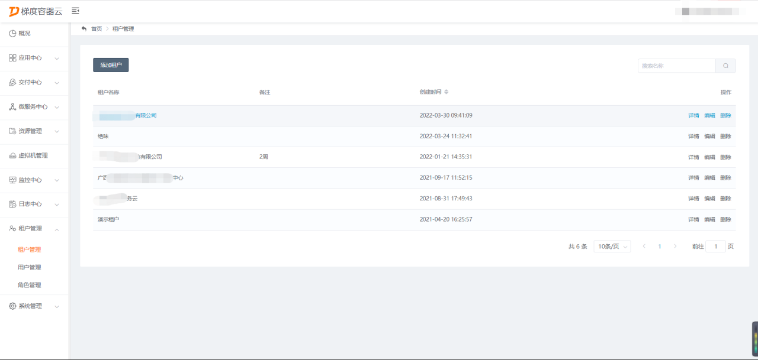
Task: Click the 搜索名称 search input field
Action: [677, 66]
